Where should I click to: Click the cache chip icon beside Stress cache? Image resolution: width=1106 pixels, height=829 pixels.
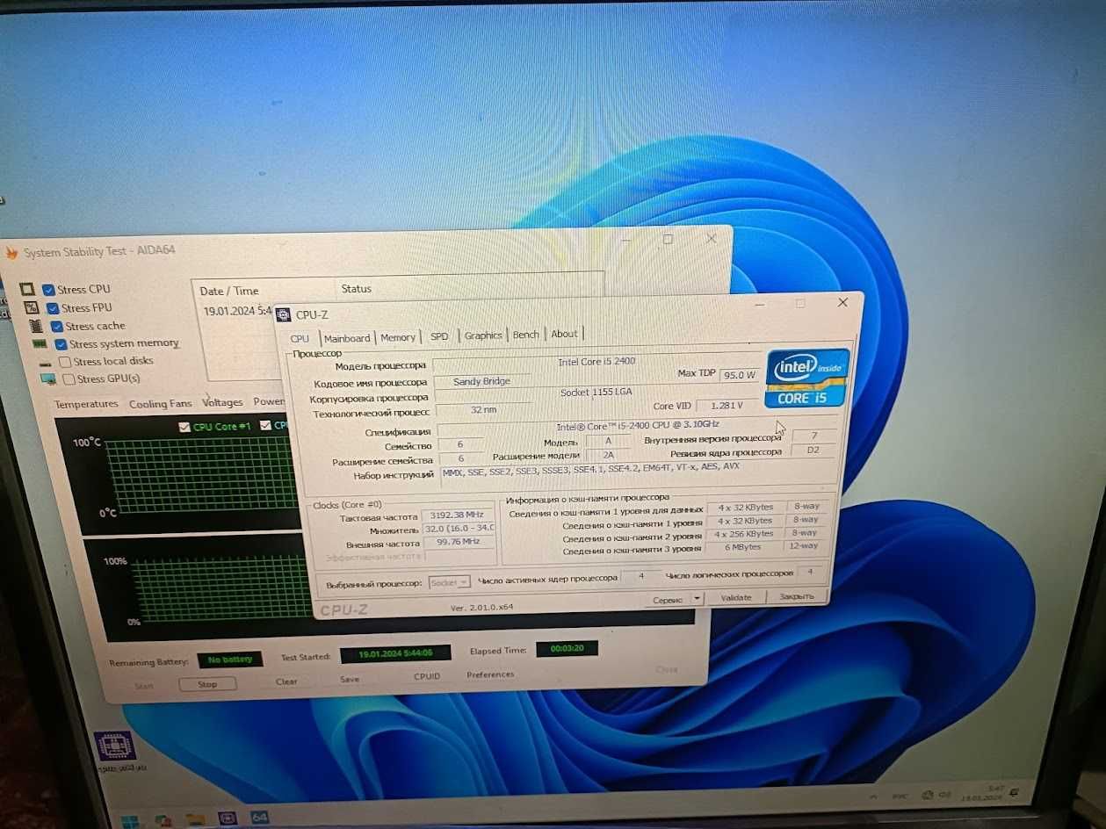pos(35,326)
